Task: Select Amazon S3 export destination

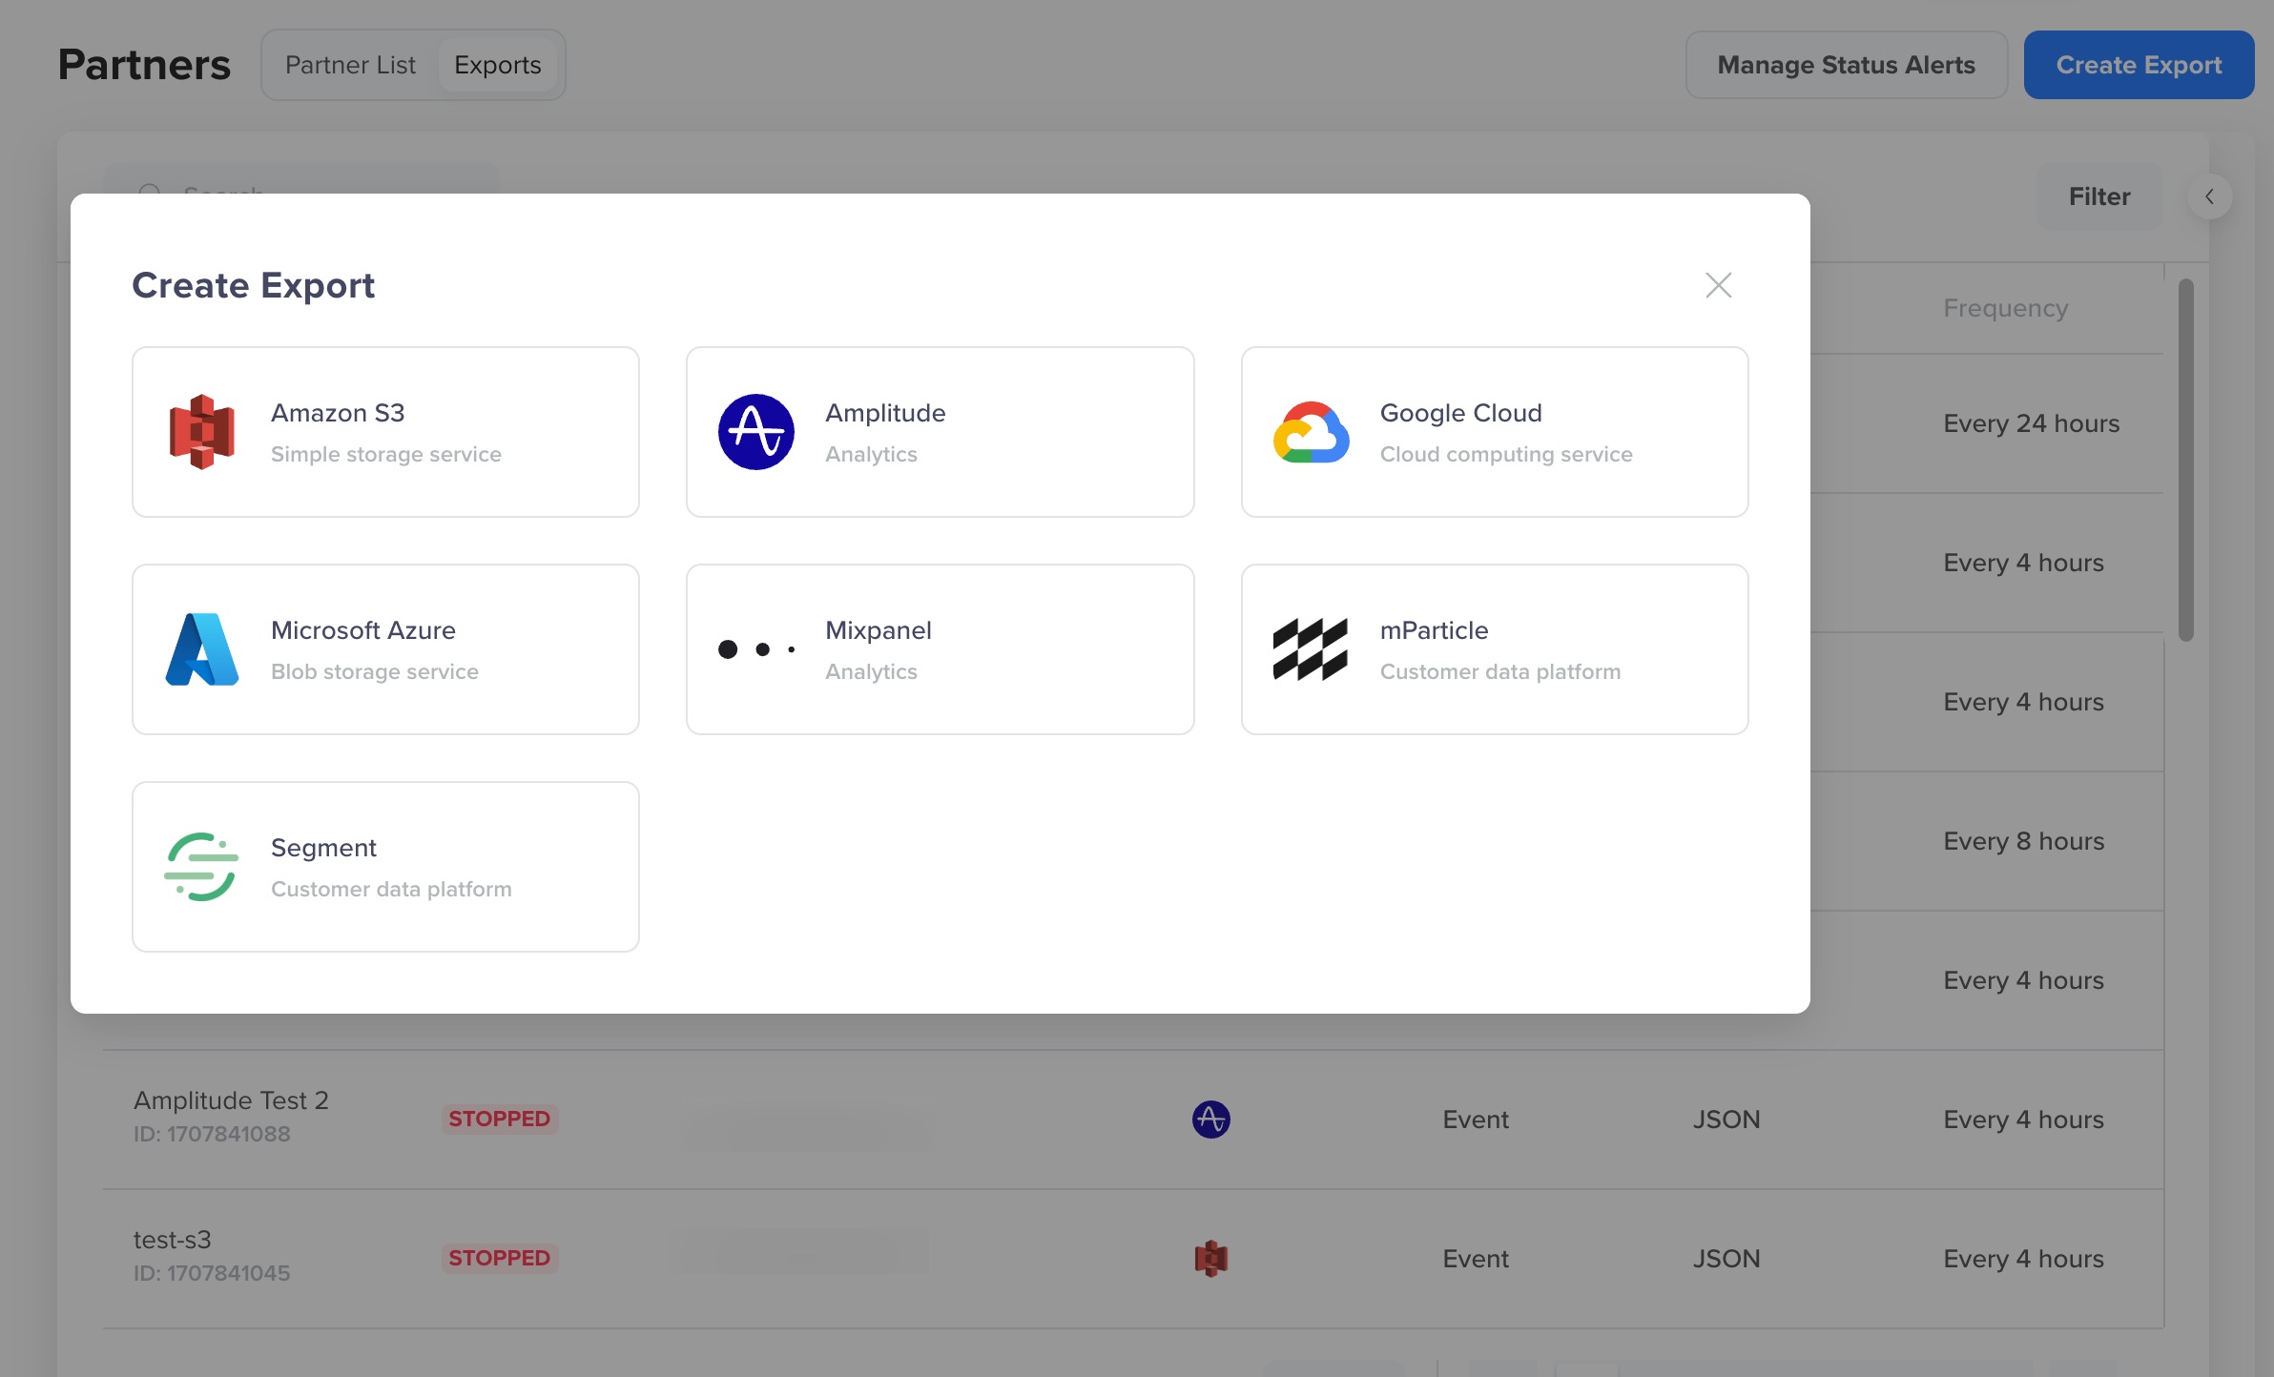Action: click(x=385, y=430)
